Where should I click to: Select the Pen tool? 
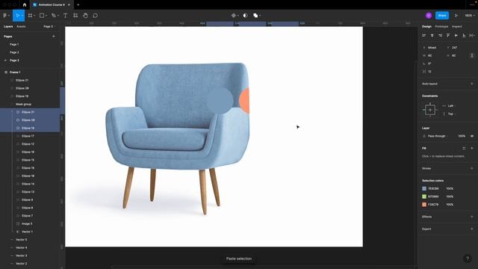(53, 15)
